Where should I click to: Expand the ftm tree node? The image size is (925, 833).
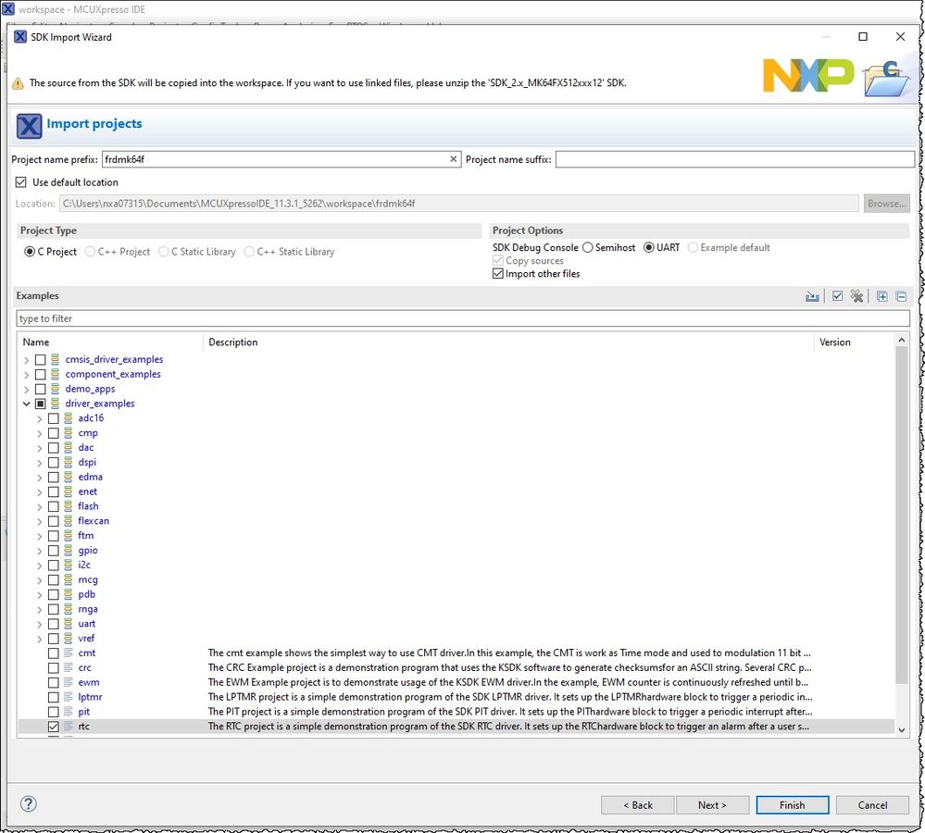40,536
